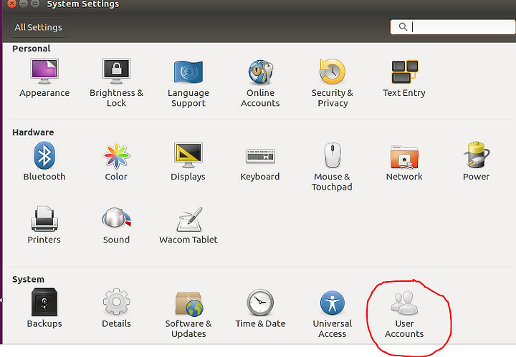Click the System section heading
Image resolution: width=516 pixels, height=357 pixels.
click(28, 279)
